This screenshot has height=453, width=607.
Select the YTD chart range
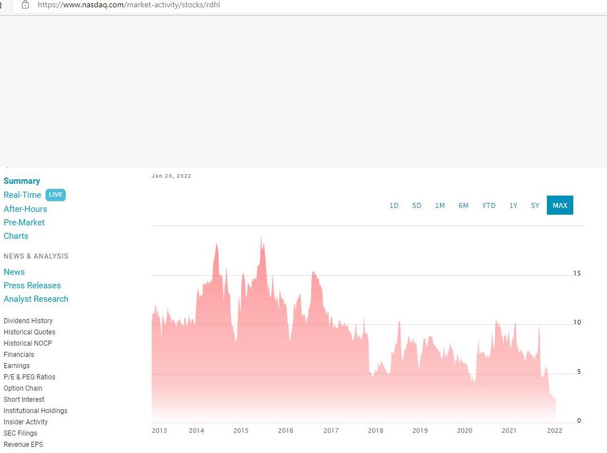pyautogui.click(x=488, y=205)
